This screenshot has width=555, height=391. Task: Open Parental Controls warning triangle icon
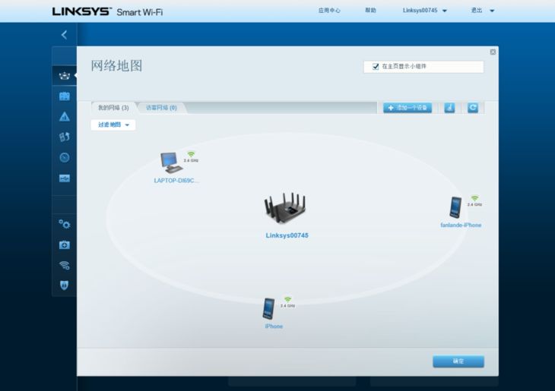pos(65,117)
